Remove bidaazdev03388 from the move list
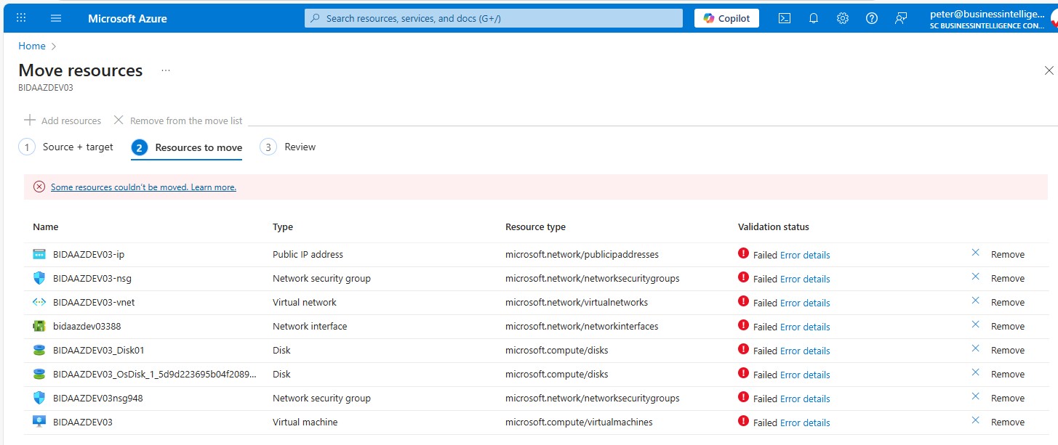Screen dimensions: 1058x445 (x=998, y=326)
